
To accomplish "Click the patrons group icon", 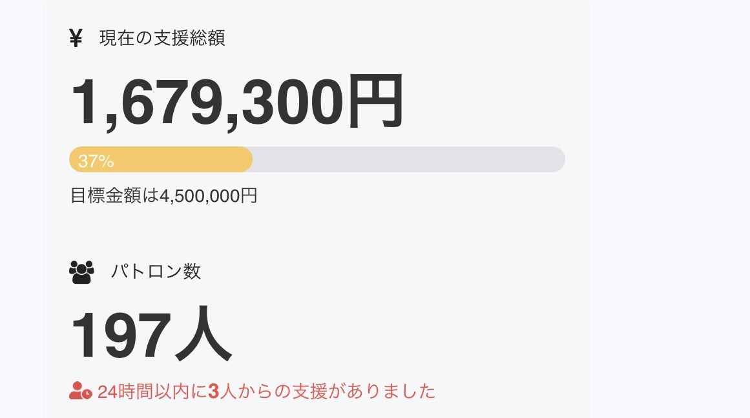I will coord(81,272).
